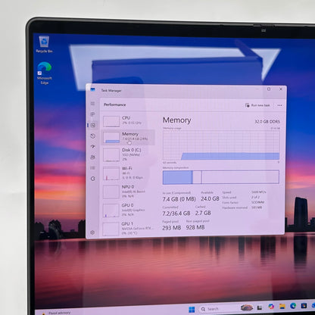Open the Microsoft Edge desktop shortcut
Image resolution: width=315 pixels, height=315 pixels.
tap(45, 73)
